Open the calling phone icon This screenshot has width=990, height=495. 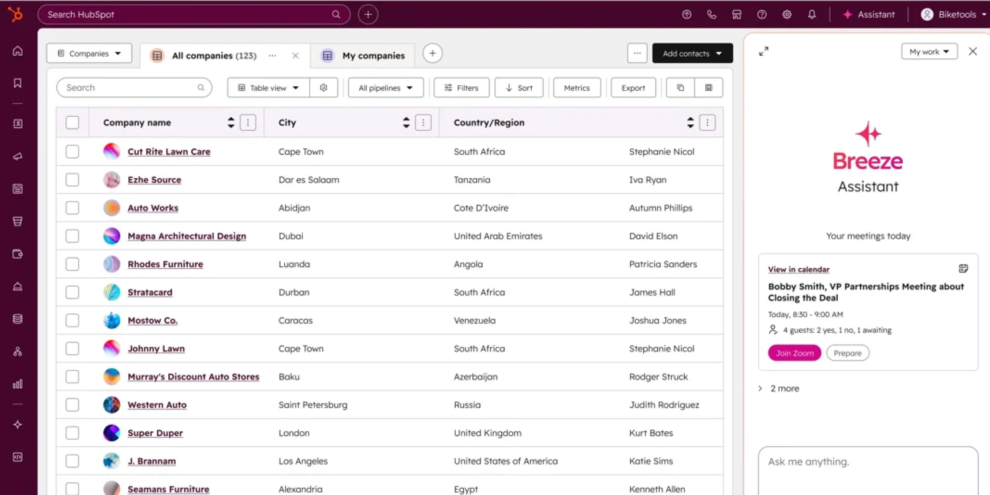click(x=712, y=14)
